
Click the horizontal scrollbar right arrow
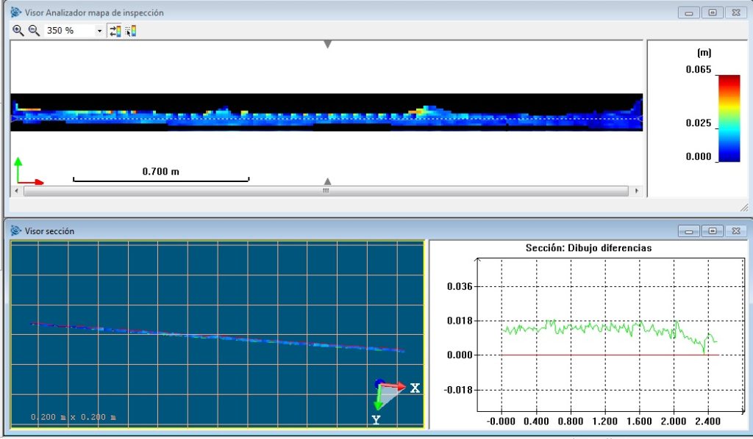pos(636,191)
